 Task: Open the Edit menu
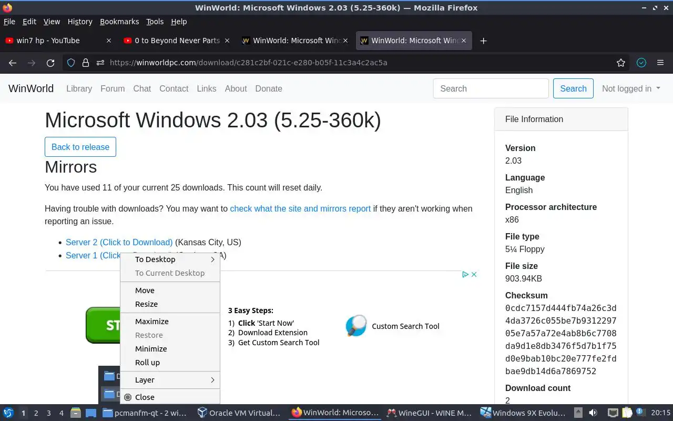coord(29,22)
